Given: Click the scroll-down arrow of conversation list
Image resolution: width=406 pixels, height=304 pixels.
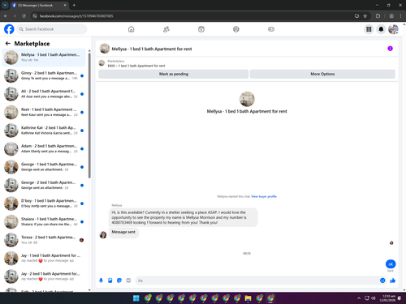Looking at the screenshot, I should tap(89, 289).
